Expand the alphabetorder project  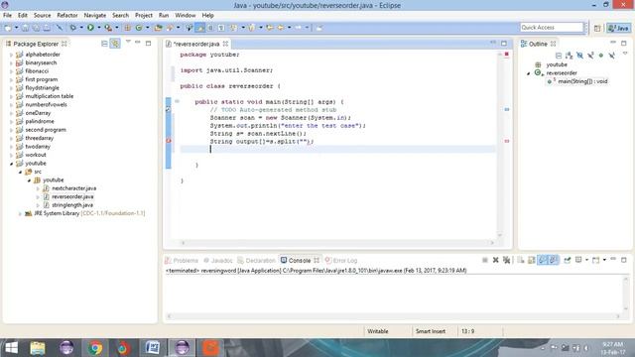click(11, 55)
